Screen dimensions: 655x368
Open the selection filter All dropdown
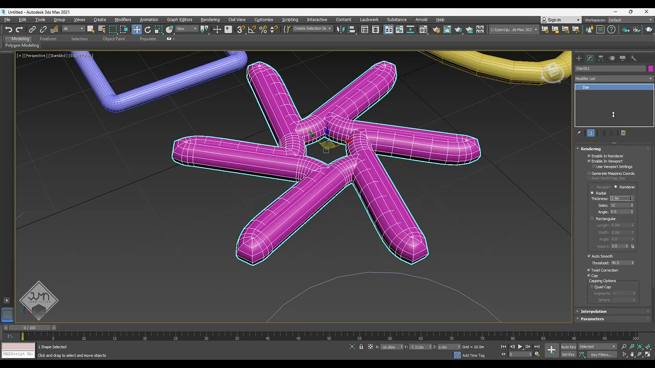[x=72, y=29]
